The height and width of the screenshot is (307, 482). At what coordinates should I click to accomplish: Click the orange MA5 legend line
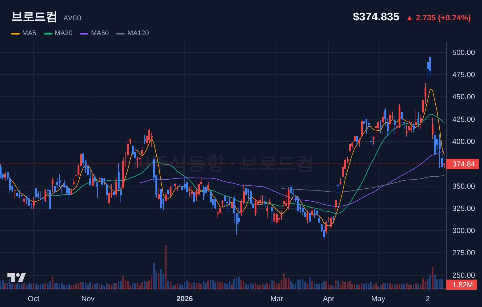(x=15, y=33)
